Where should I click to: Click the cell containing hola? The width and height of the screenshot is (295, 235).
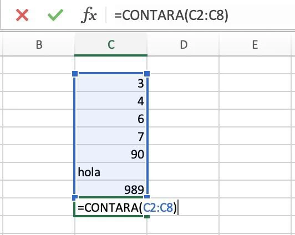111,171
